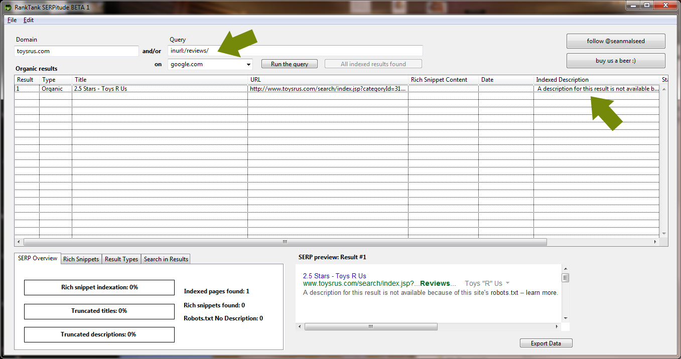Viewport: 681px width, 359px height.
Task: Click the results table scroll down arrow
Action: 664,234
